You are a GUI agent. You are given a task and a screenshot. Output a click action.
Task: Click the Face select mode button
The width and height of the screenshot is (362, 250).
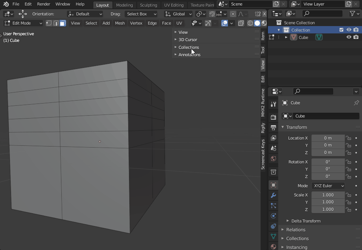pos(63,23)
